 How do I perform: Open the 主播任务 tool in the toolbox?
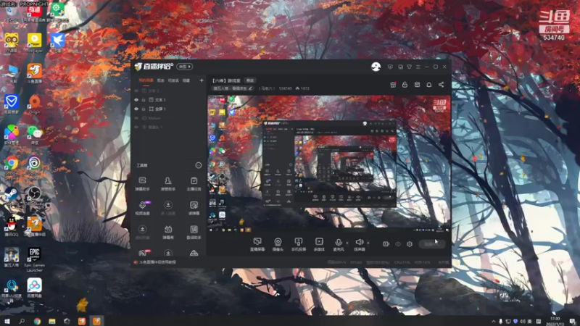pos(194,183)
